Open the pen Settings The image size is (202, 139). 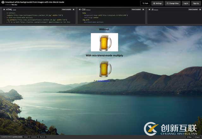pos(157,3)
